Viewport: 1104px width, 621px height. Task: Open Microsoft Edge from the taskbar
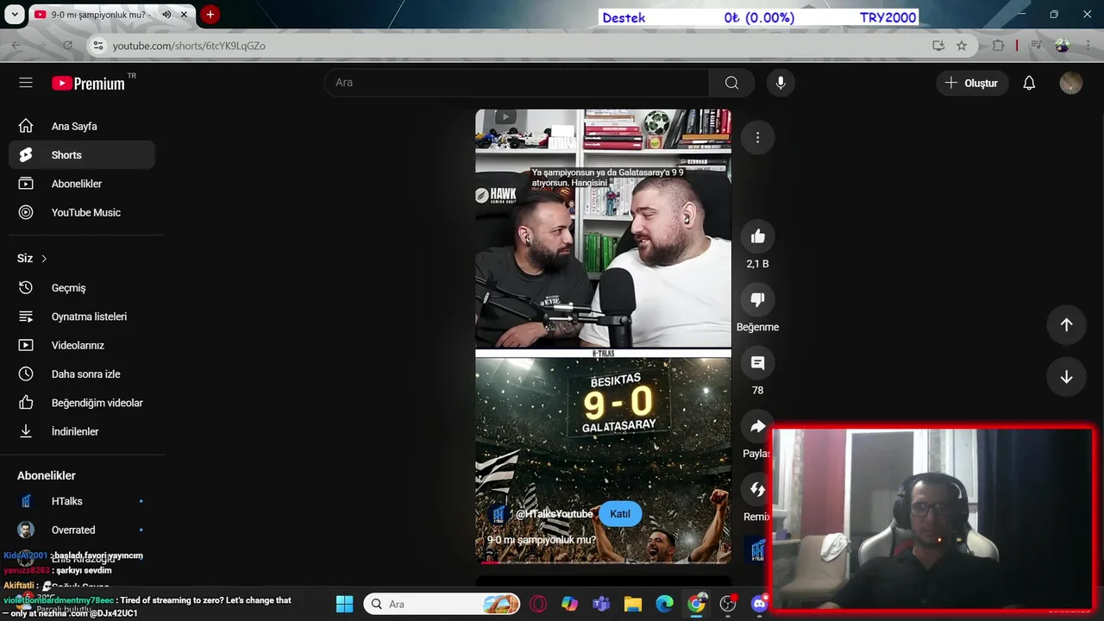click(664, 604)
